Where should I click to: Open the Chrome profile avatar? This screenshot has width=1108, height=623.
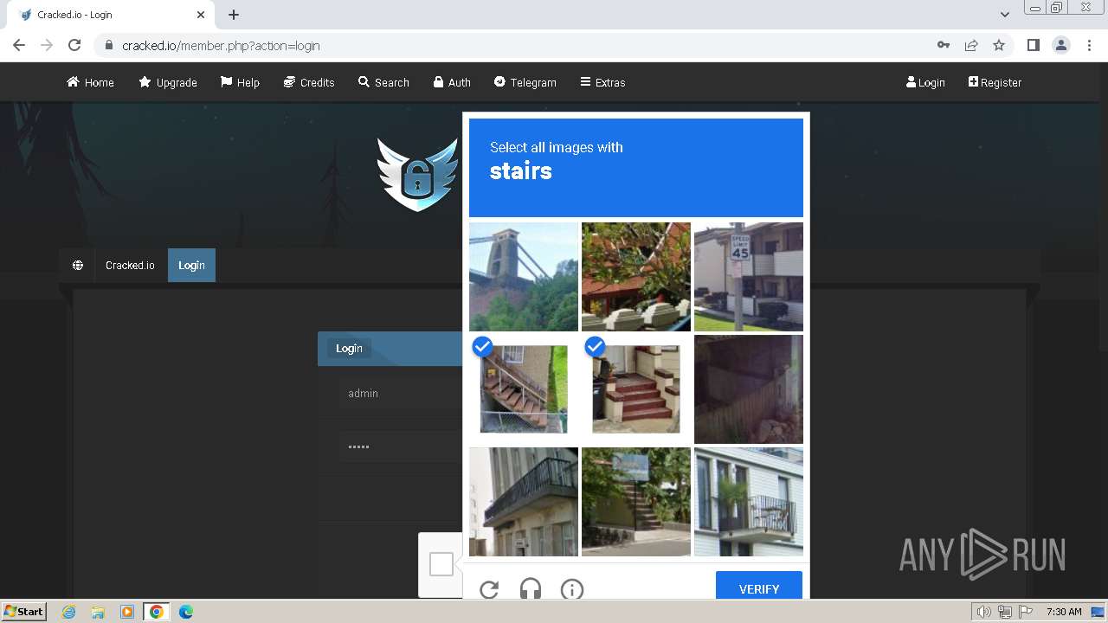coord(1060,45)
